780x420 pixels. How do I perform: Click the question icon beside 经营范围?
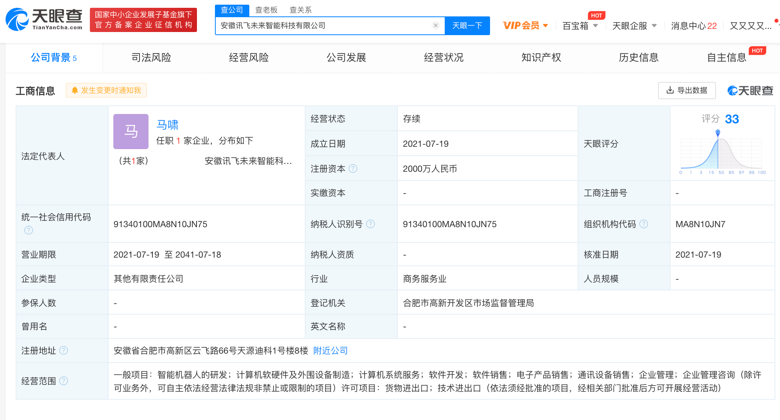point(64,381)
